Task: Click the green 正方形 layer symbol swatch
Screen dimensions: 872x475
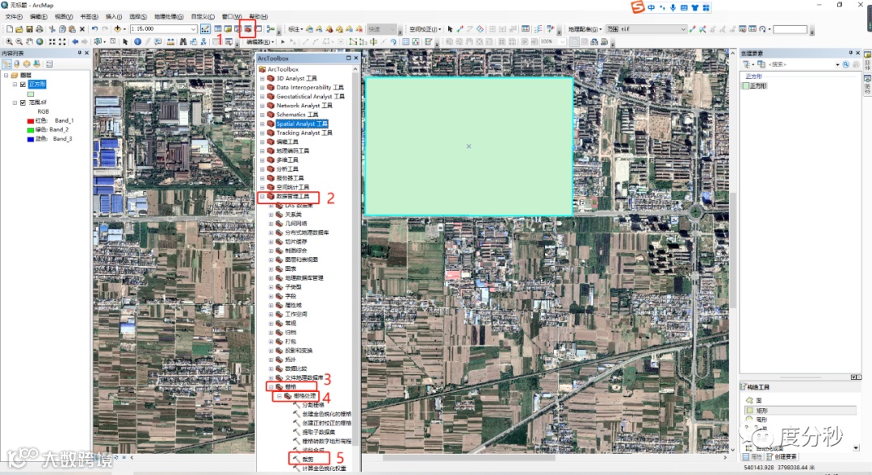Action: tap(31, 94)
